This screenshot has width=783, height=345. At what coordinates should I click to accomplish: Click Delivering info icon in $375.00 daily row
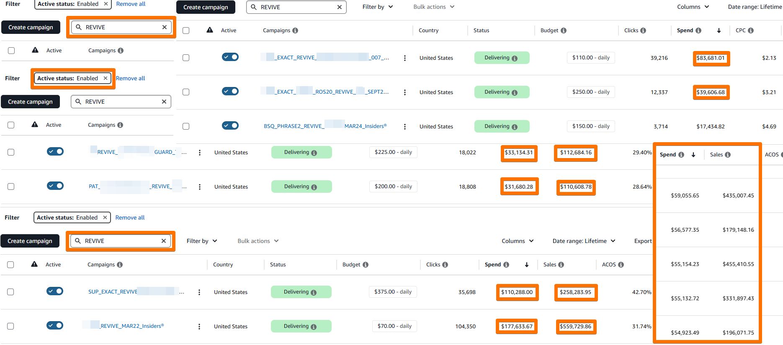tap(314, 292)
